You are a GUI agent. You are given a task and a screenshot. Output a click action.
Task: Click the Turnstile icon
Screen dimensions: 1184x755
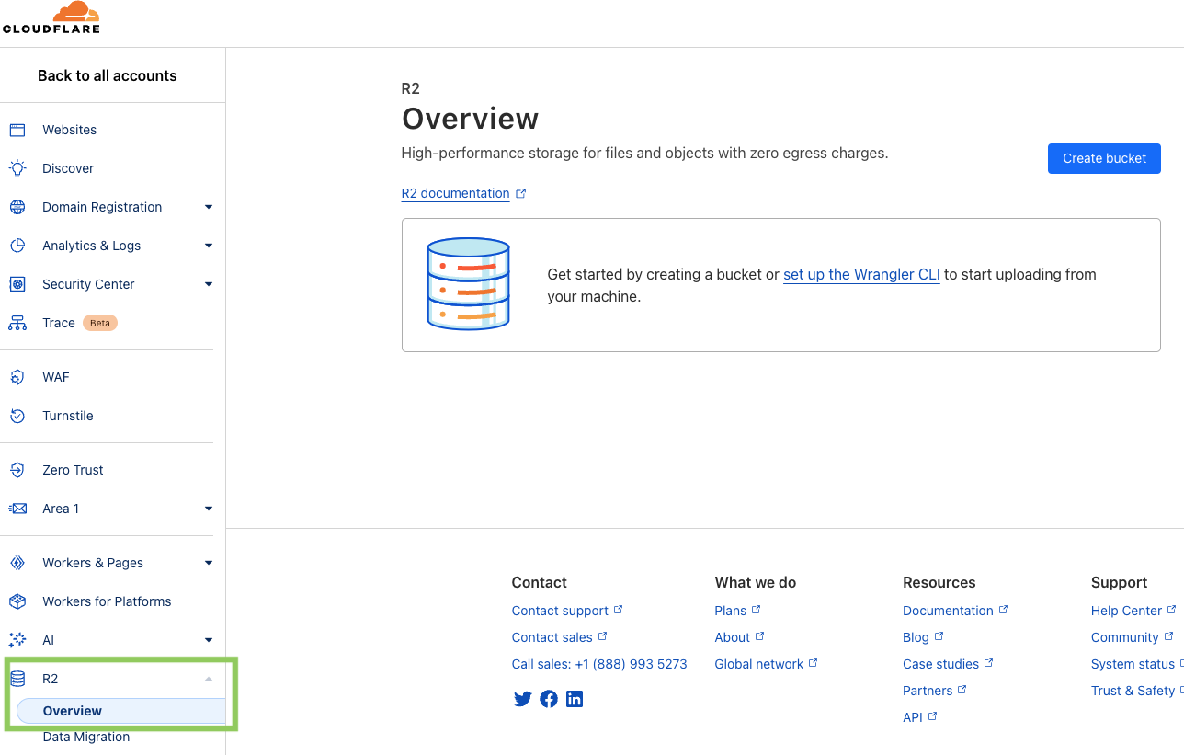tap(17, 416)
